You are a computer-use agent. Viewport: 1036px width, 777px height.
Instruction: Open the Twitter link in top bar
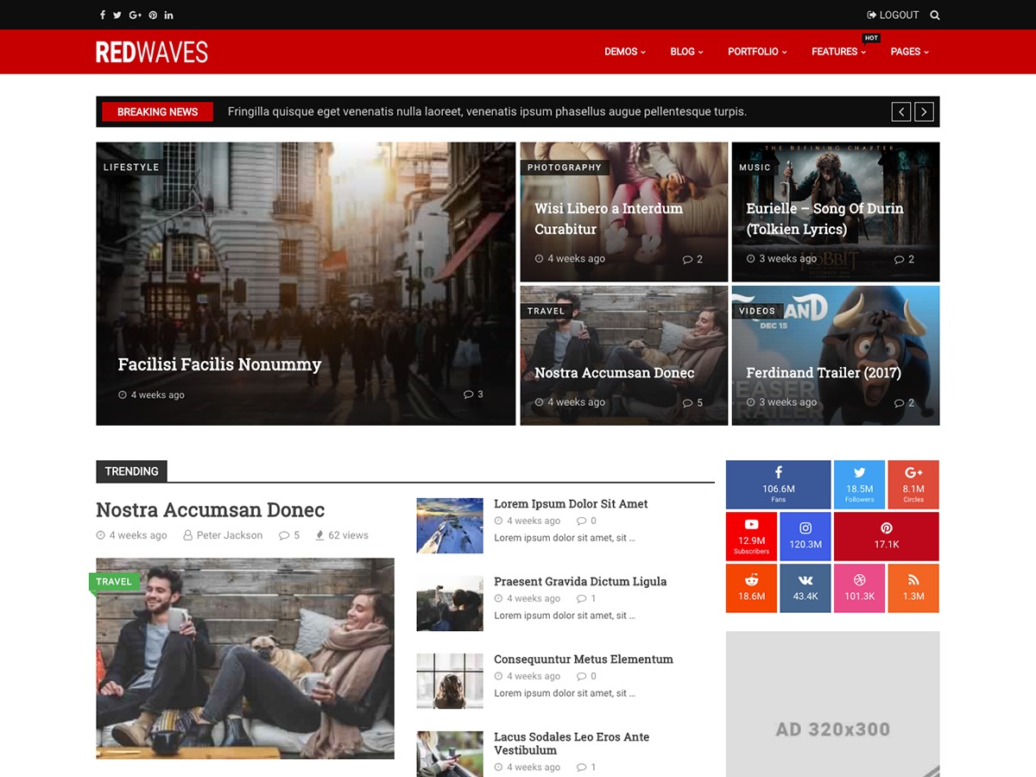pos(117,15)
